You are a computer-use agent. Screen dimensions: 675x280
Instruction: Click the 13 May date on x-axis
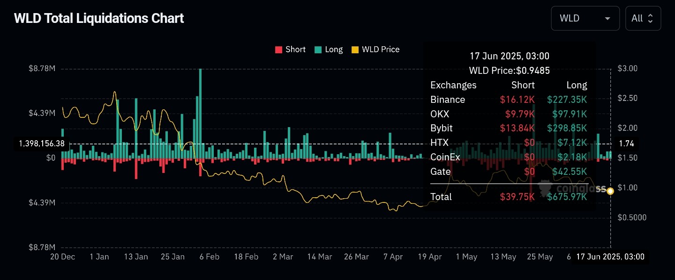point(503,257)
